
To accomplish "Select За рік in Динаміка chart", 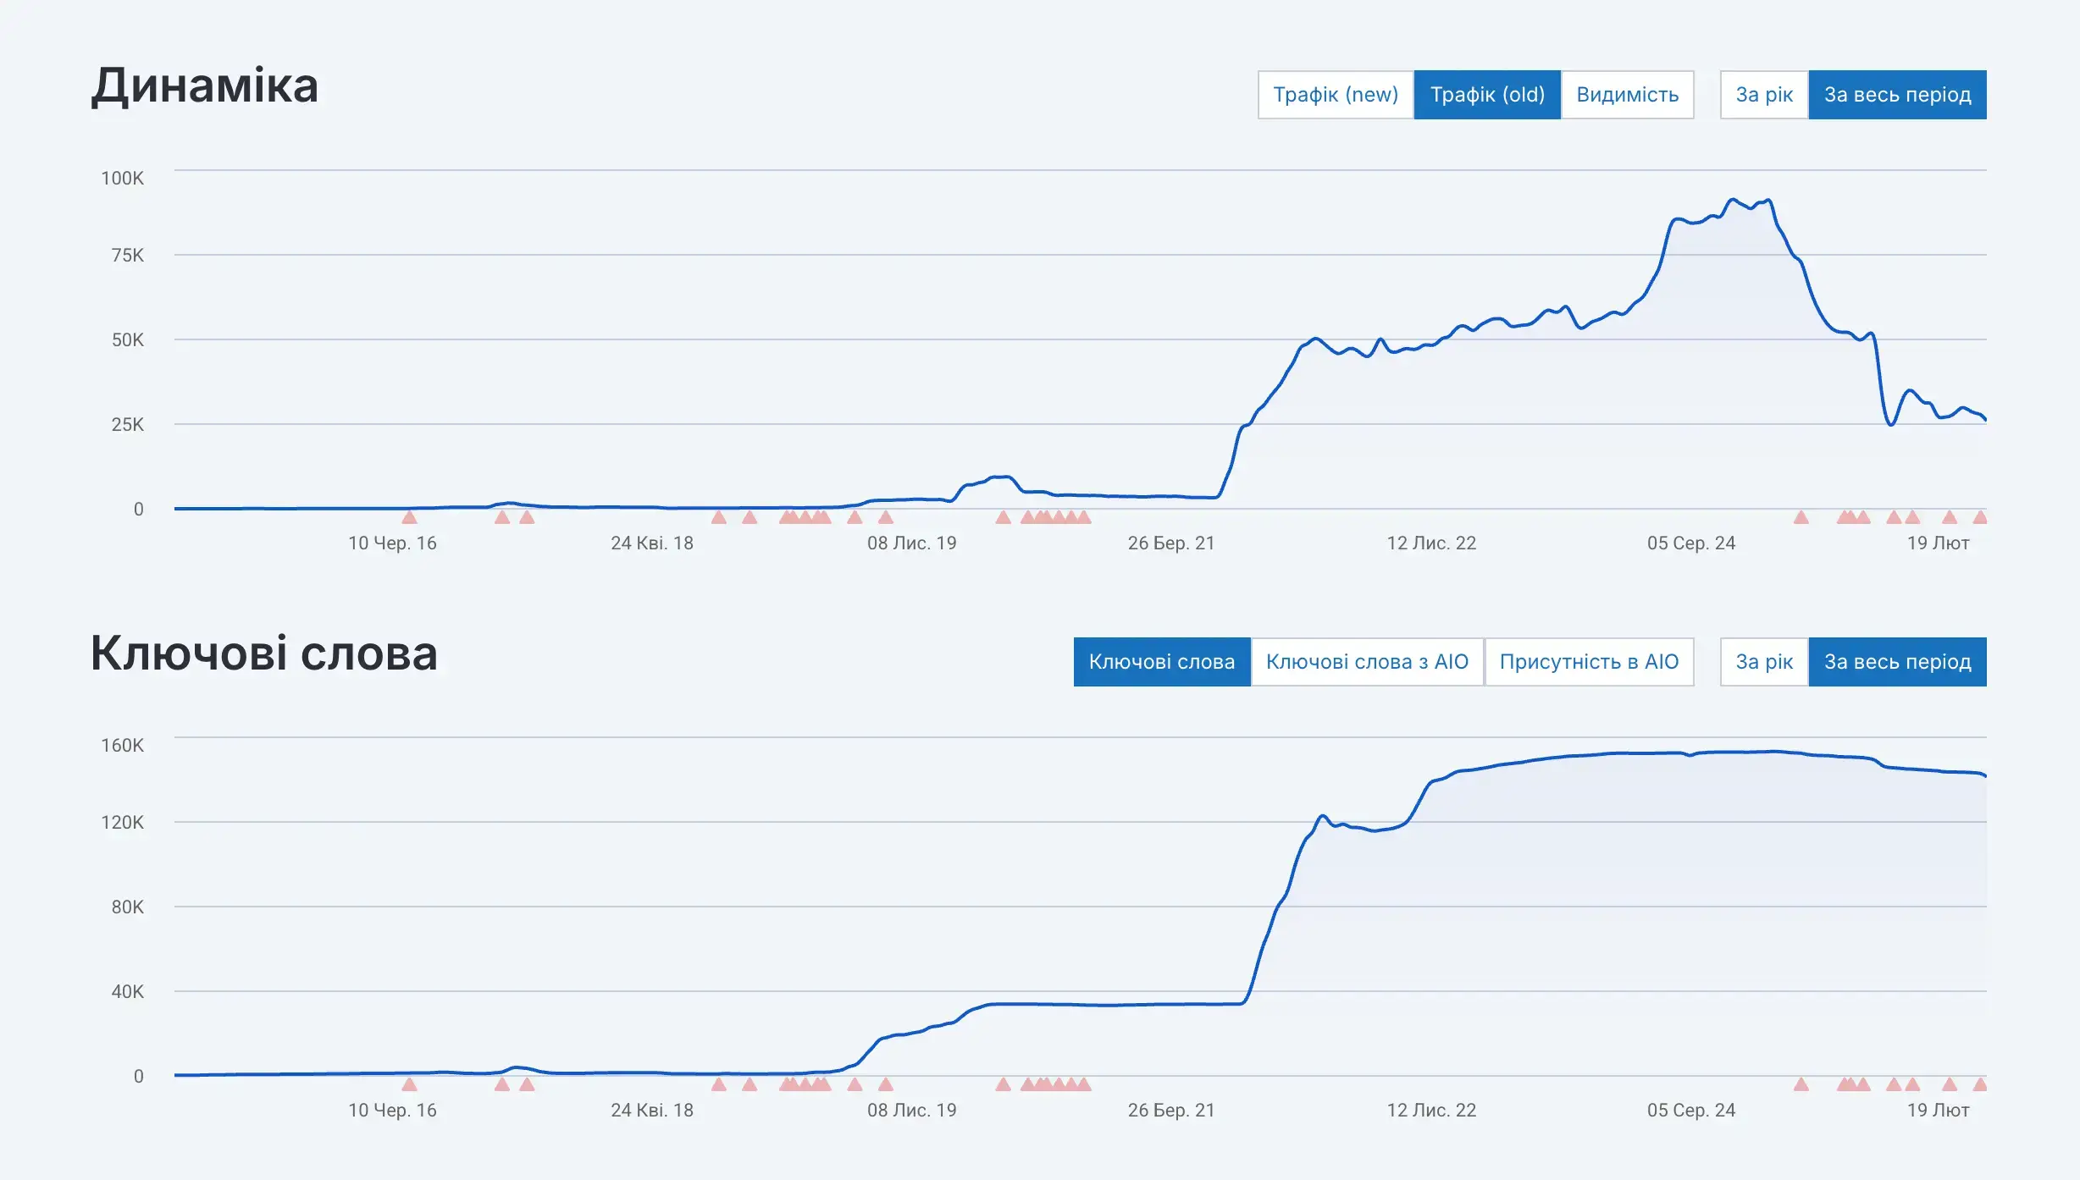I will pyautogui.click(x=1763, y=95).
